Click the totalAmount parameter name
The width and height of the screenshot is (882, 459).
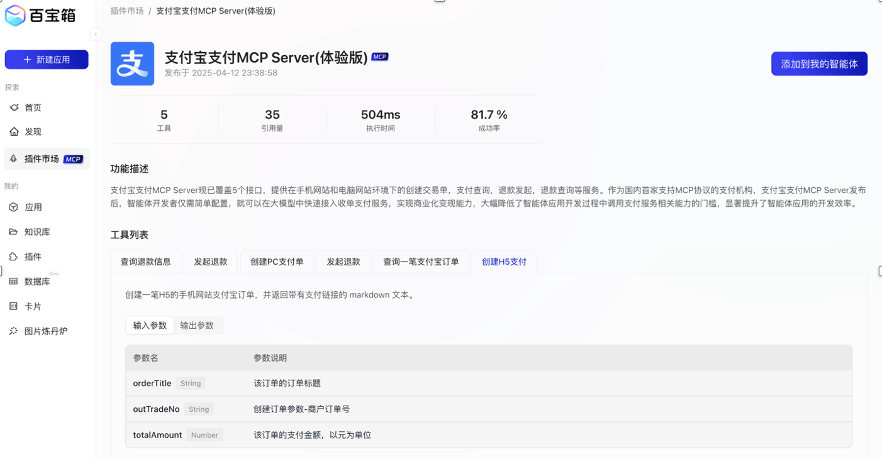157,434
